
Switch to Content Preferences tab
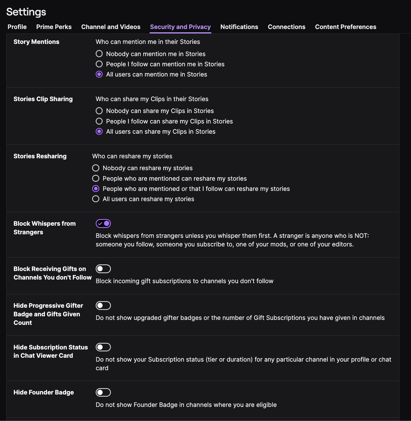(x=345, y=27)
